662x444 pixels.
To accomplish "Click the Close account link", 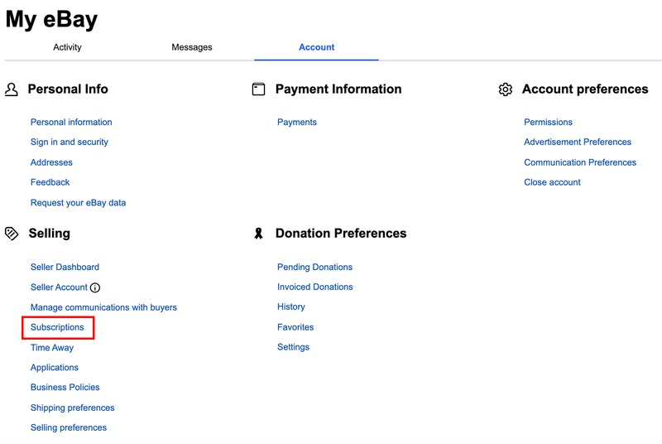I will (552, 182).
